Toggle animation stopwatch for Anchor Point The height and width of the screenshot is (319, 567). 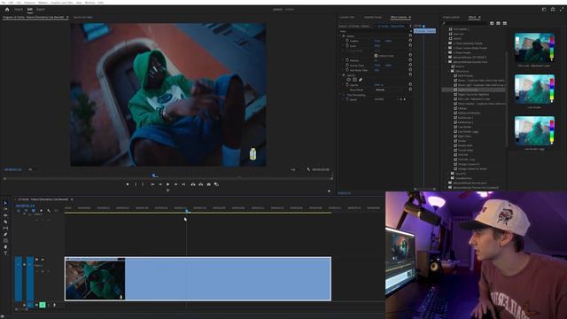(347, 66)
